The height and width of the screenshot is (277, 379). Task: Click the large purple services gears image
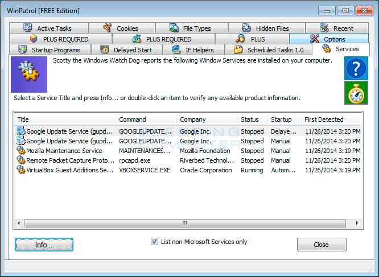[29, 75]
